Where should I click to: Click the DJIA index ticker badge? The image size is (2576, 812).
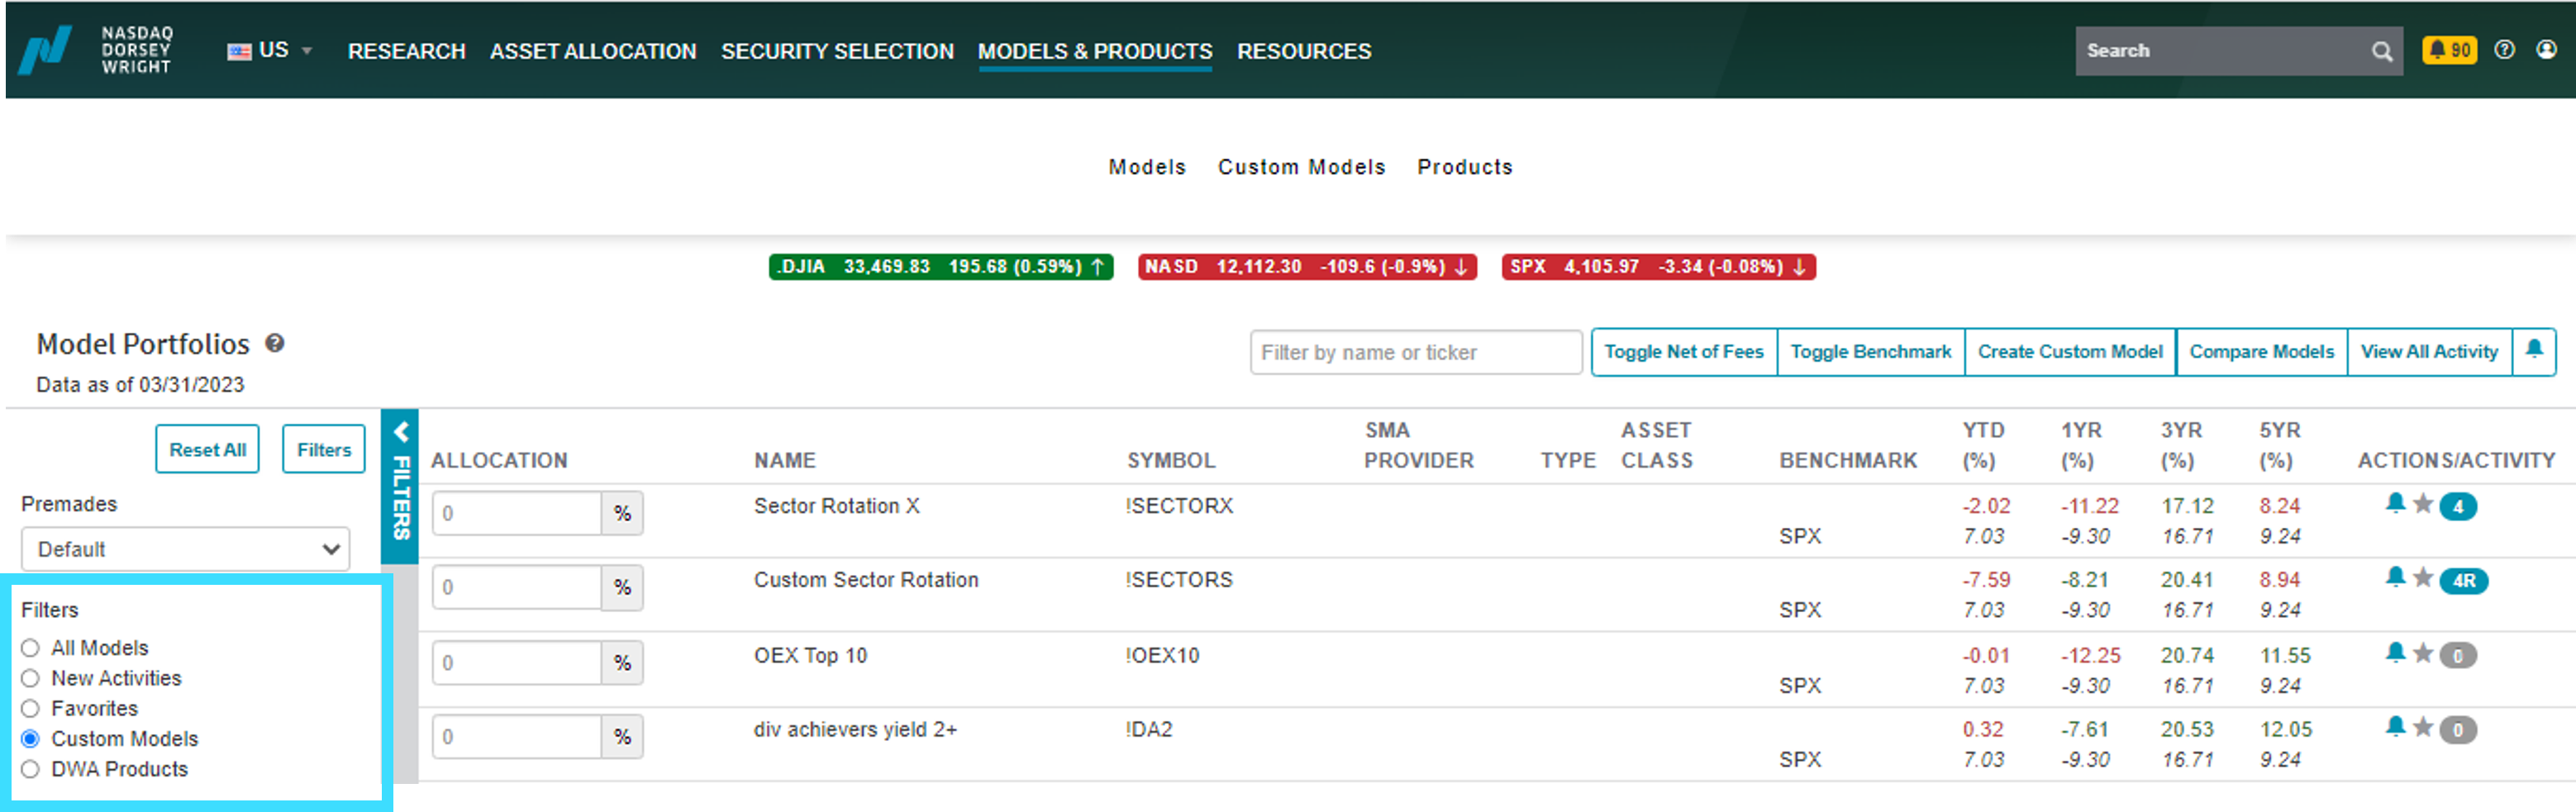point(940,267)
